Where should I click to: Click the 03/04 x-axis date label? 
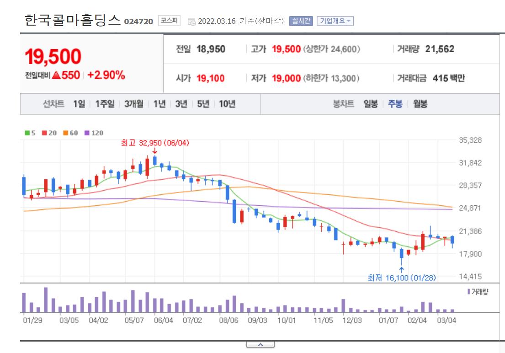(x=447, y=321)
